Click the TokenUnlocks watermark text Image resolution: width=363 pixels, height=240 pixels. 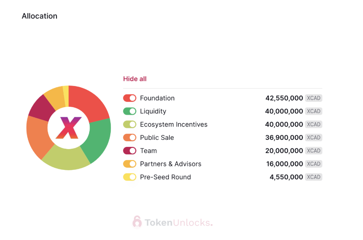(178, 223)
